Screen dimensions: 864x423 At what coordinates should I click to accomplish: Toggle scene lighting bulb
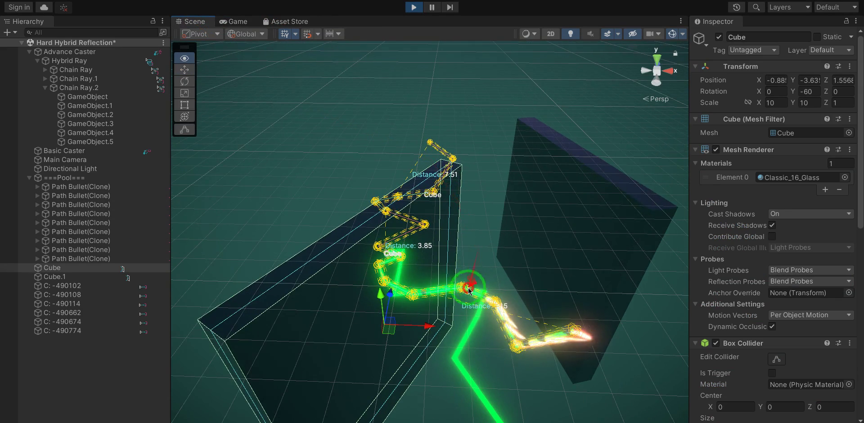point(571,34)
